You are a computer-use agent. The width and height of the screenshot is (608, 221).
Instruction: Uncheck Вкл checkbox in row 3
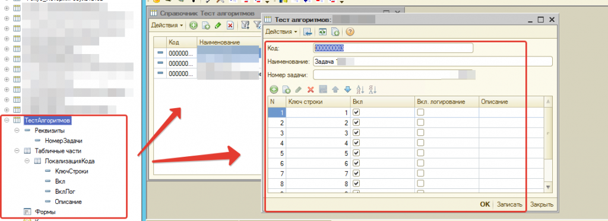[356, 132]
